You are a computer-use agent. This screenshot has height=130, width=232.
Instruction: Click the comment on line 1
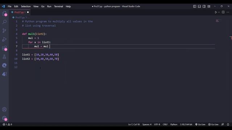[57, 21]
